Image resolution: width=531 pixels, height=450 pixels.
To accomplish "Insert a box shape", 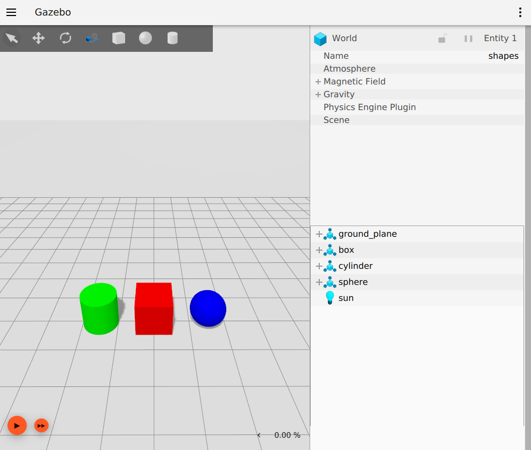I will pyautogui.click(x=119, y=38).
